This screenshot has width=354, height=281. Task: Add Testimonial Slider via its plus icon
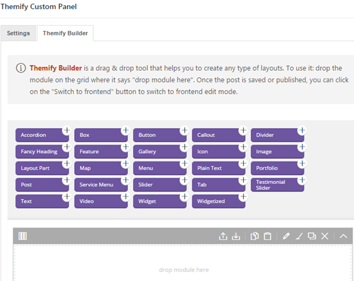coord(302,180)
